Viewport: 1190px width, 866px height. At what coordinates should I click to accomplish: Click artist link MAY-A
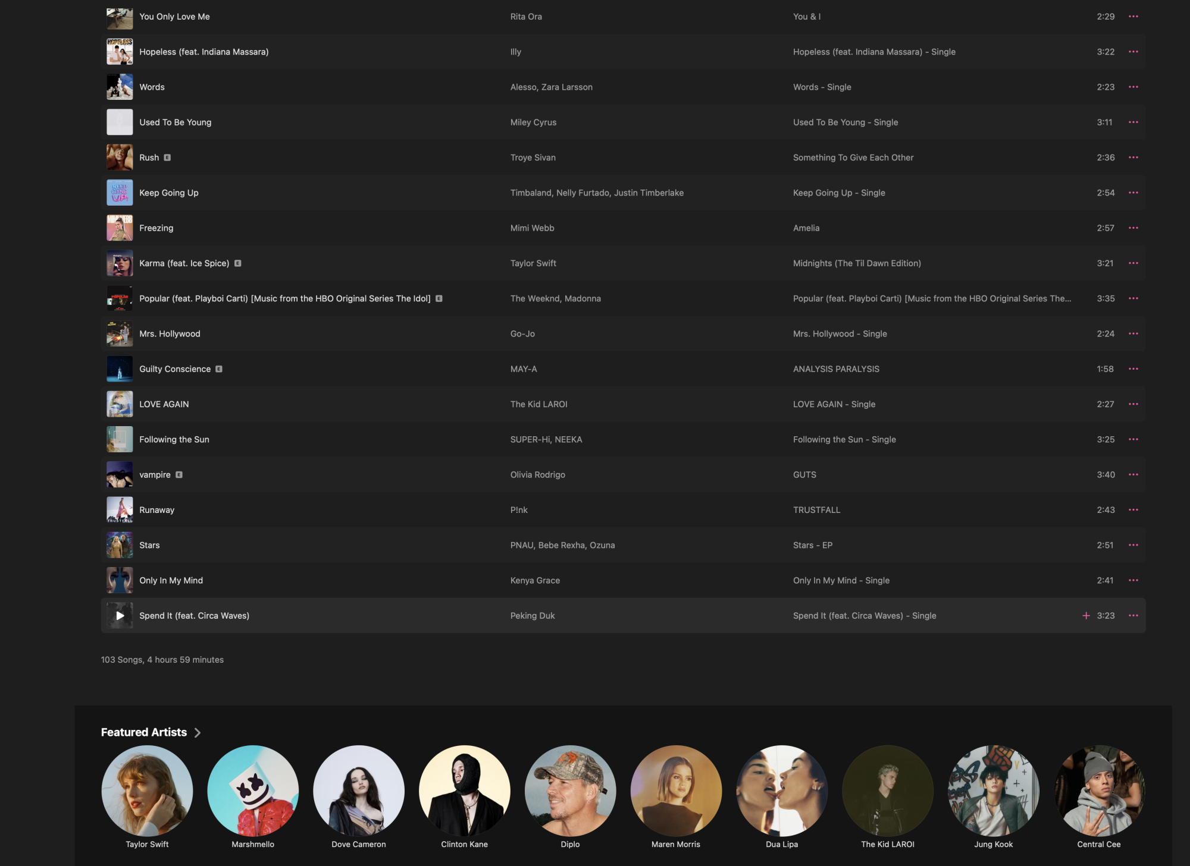click(x=524, y=369)
